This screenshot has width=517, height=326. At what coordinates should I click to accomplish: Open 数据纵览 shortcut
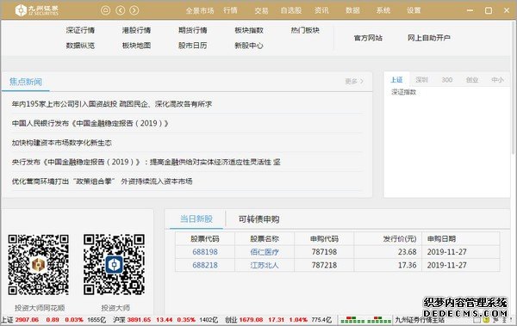click(80, 46)
